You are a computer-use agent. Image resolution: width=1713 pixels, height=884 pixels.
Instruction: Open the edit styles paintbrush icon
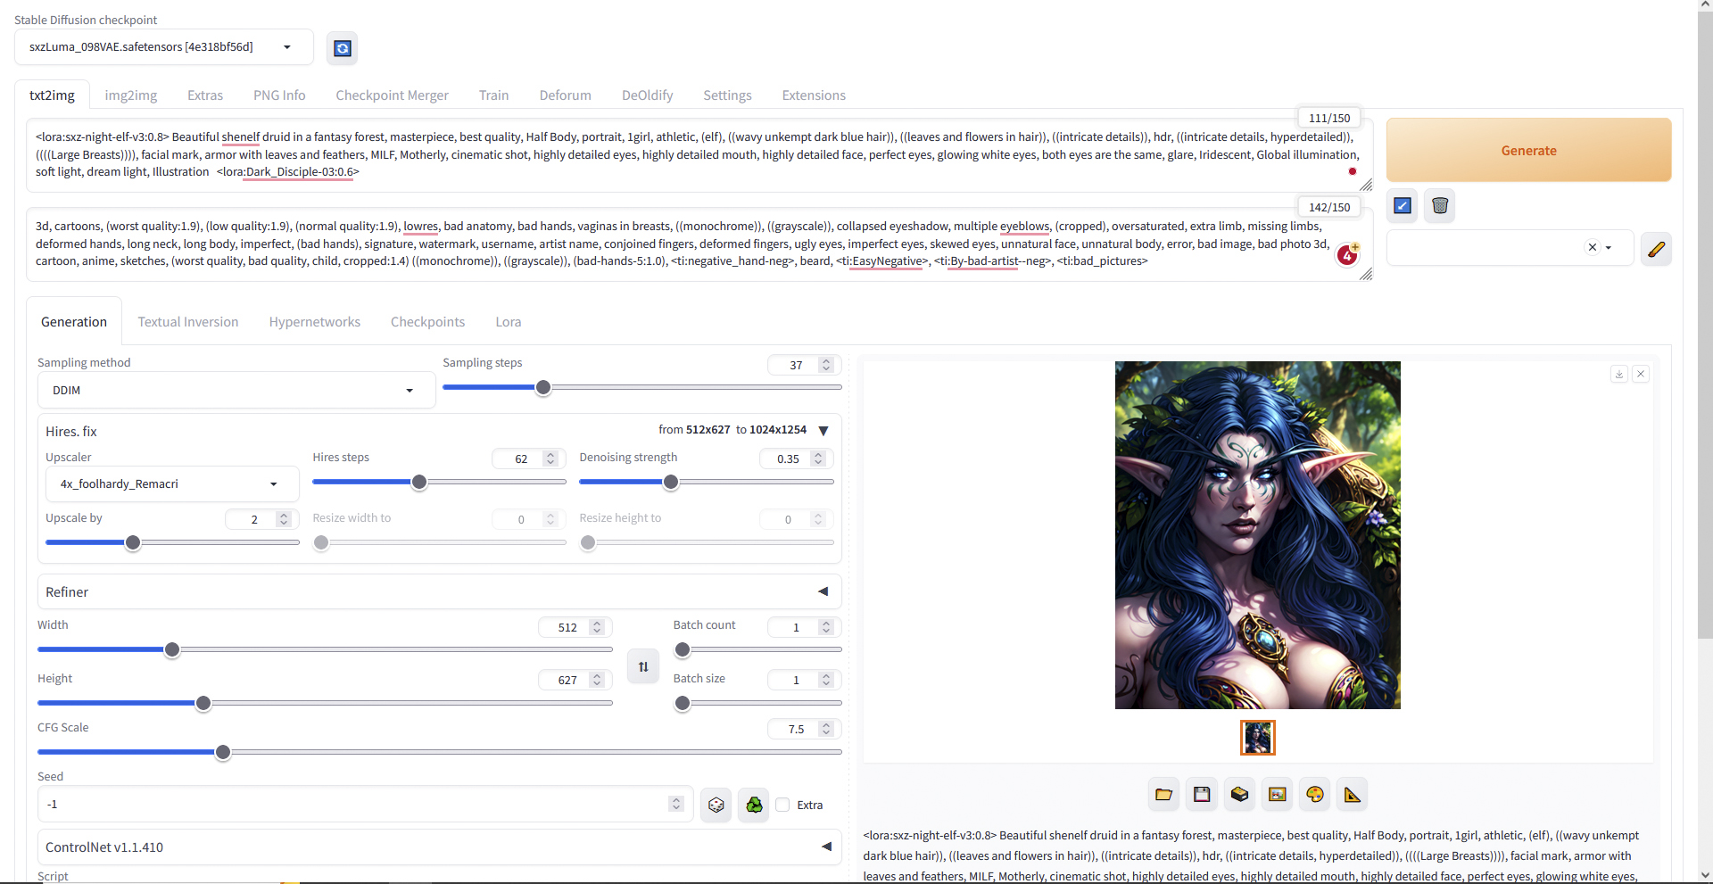[x=1656, y=249]
